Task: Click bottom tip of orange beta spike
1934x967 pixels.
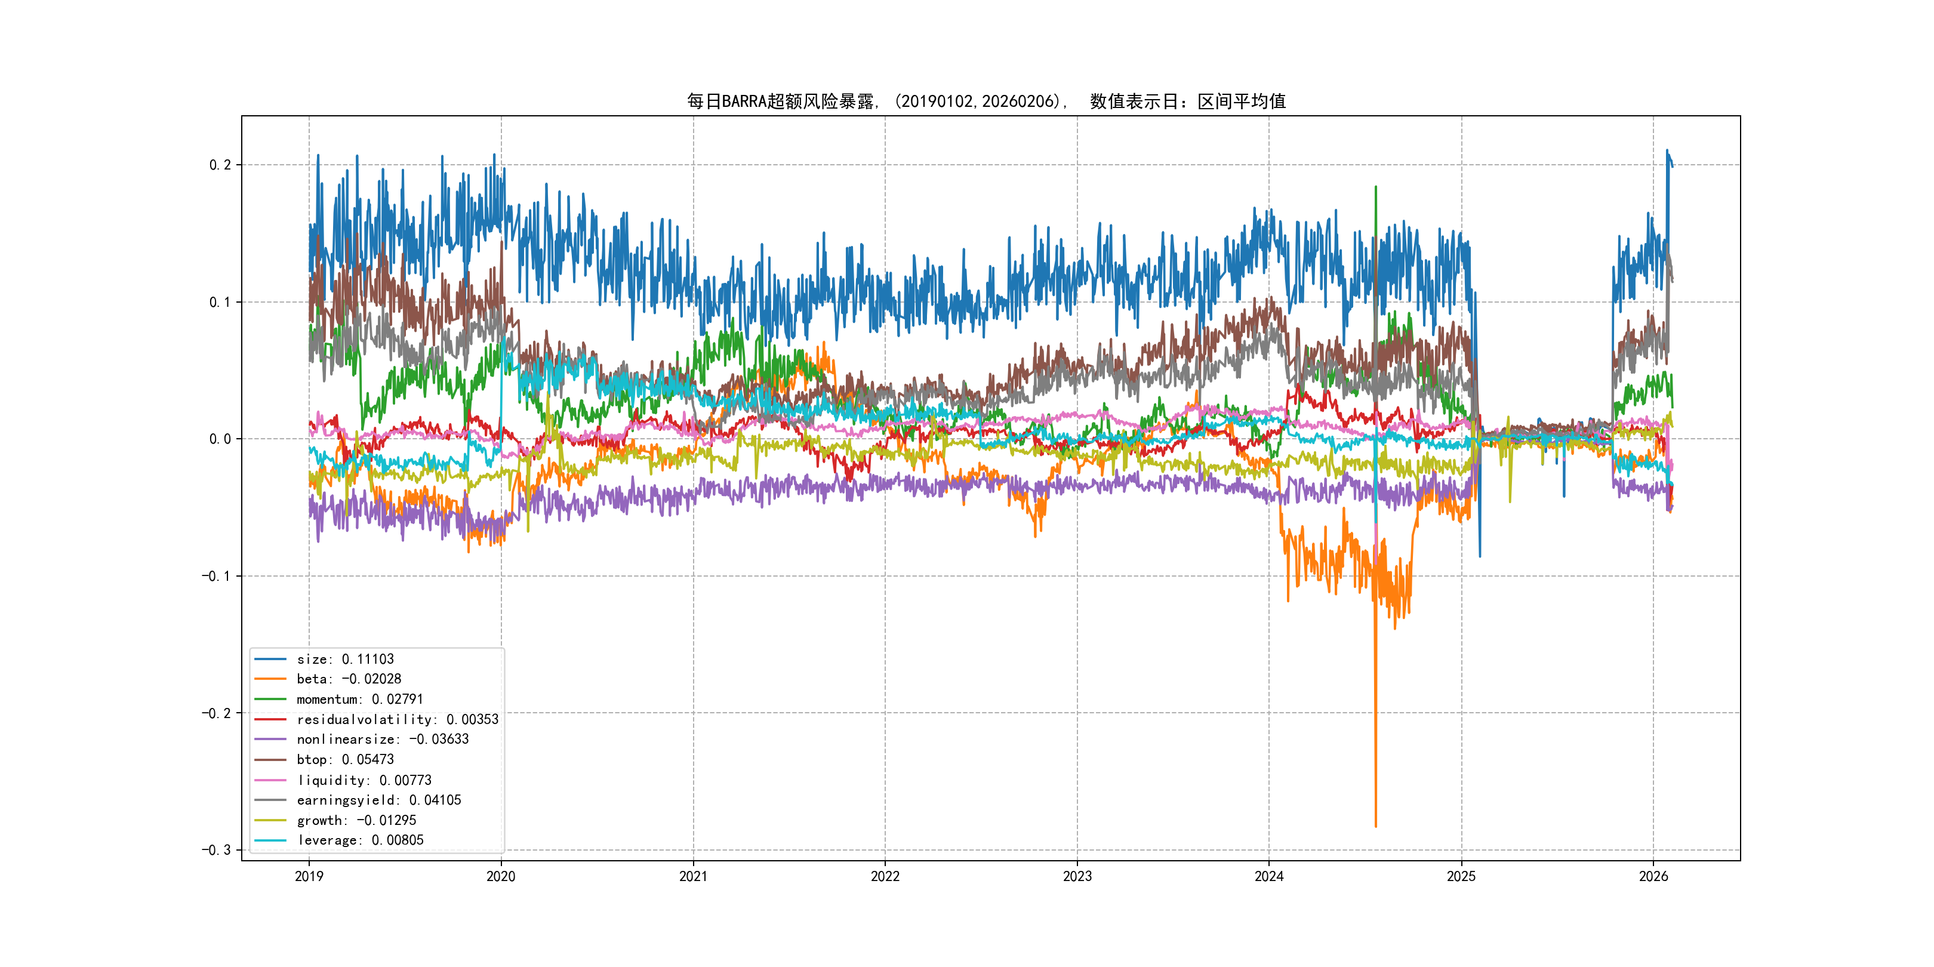Action: coord(1375,826)
